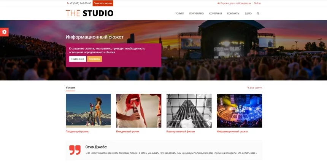Open the 'Все услуги' link
This screenshot has height=163, width=327.
click(256, 88)
